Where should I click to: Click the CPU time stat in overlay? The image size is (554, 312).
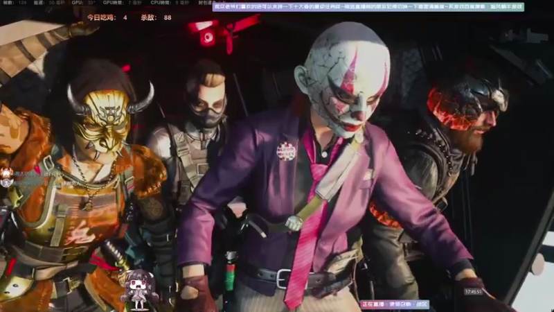tap(170, 2)
